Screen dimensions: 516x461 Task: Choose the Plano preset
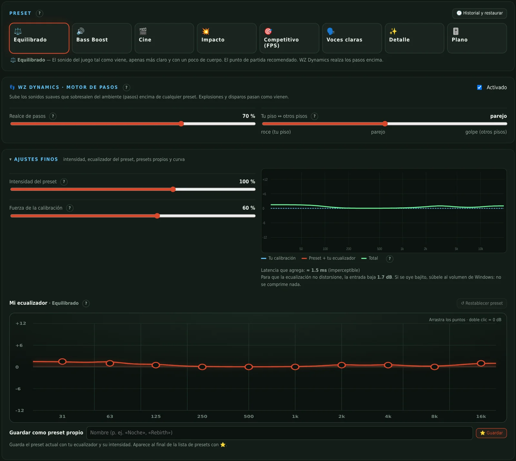(x=477, y=38)
